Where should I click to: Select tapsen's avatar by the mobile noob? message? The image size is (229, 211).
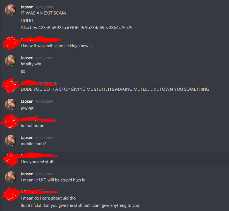(x=11, y=140)
